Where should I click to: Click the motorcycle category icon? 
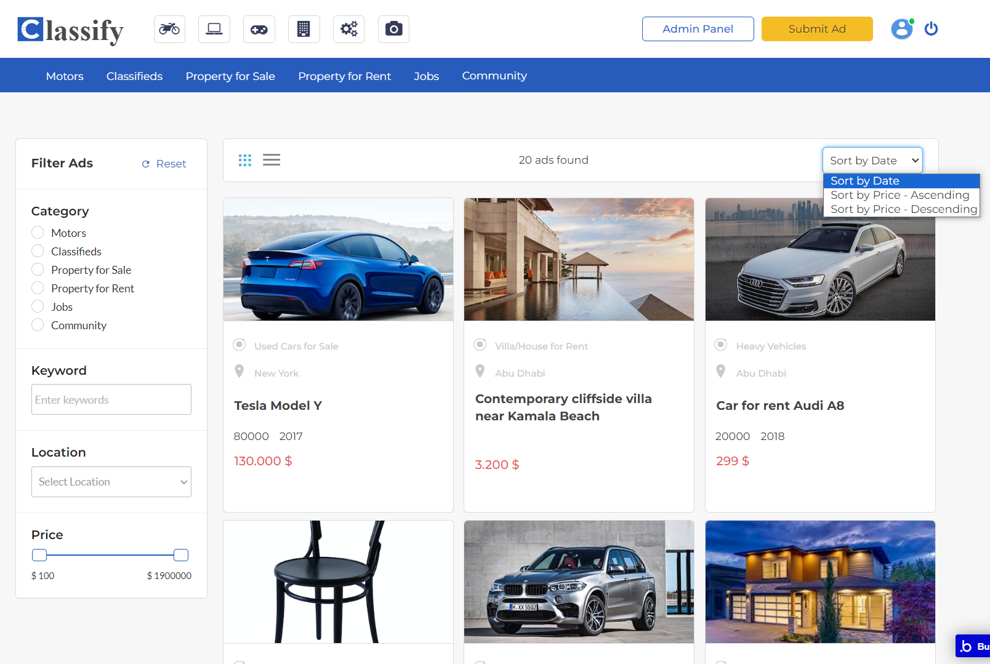point(169,29)
